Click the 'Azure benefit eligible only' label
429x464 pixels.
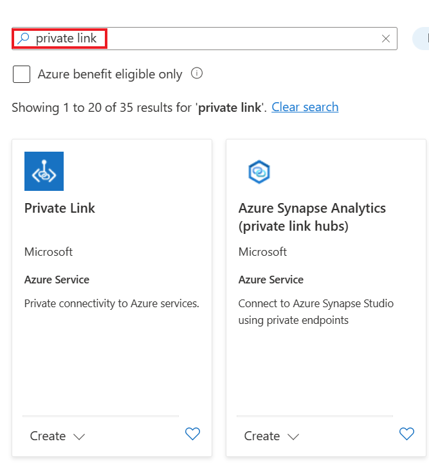coord(110,75)
